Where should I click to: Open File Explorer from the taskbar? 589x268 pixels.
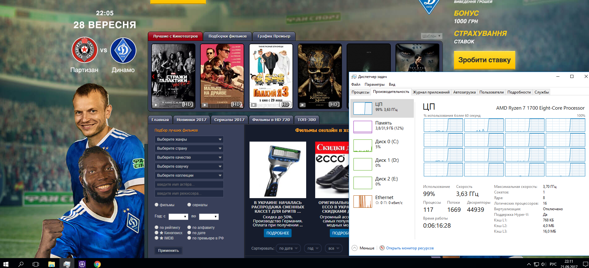tap(51, 264)
